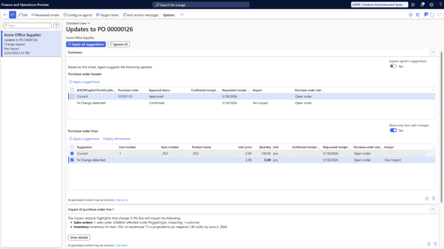Click the Search for a page box
Viewport: 444px width, 249px height.
pyautogui.click(x=201, y=5)
